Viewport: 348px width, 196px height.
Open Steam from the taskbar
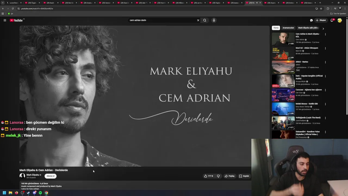tap(28, 193)
